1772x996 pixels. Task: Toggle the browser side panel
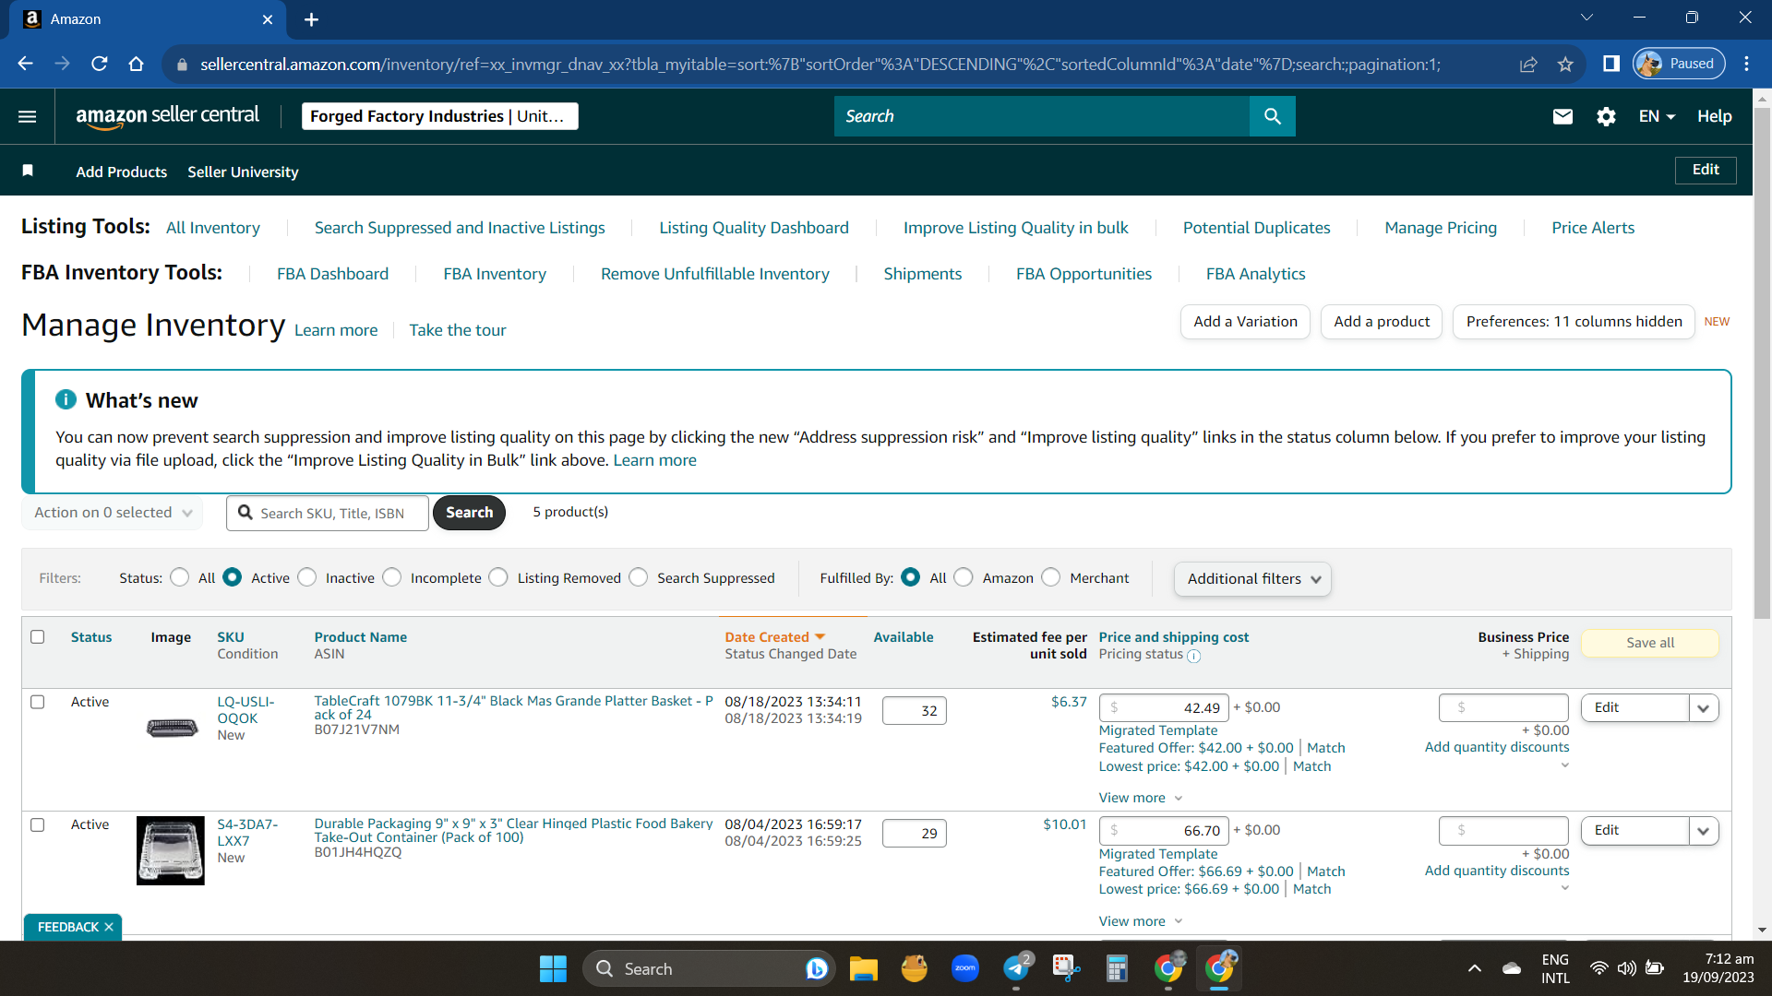click(x=1611, y=64)
